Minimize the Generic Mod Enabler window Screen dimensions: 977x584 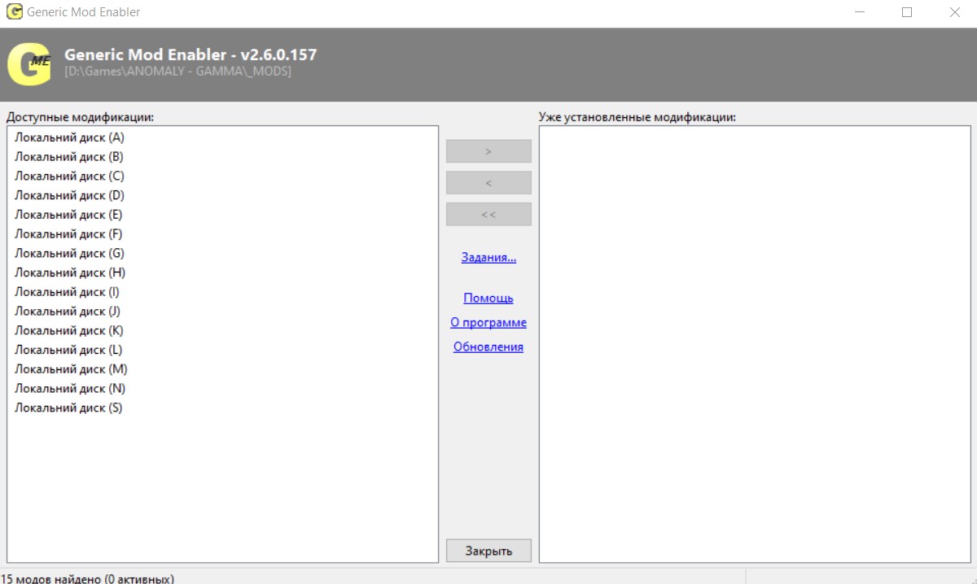[860, 12]
